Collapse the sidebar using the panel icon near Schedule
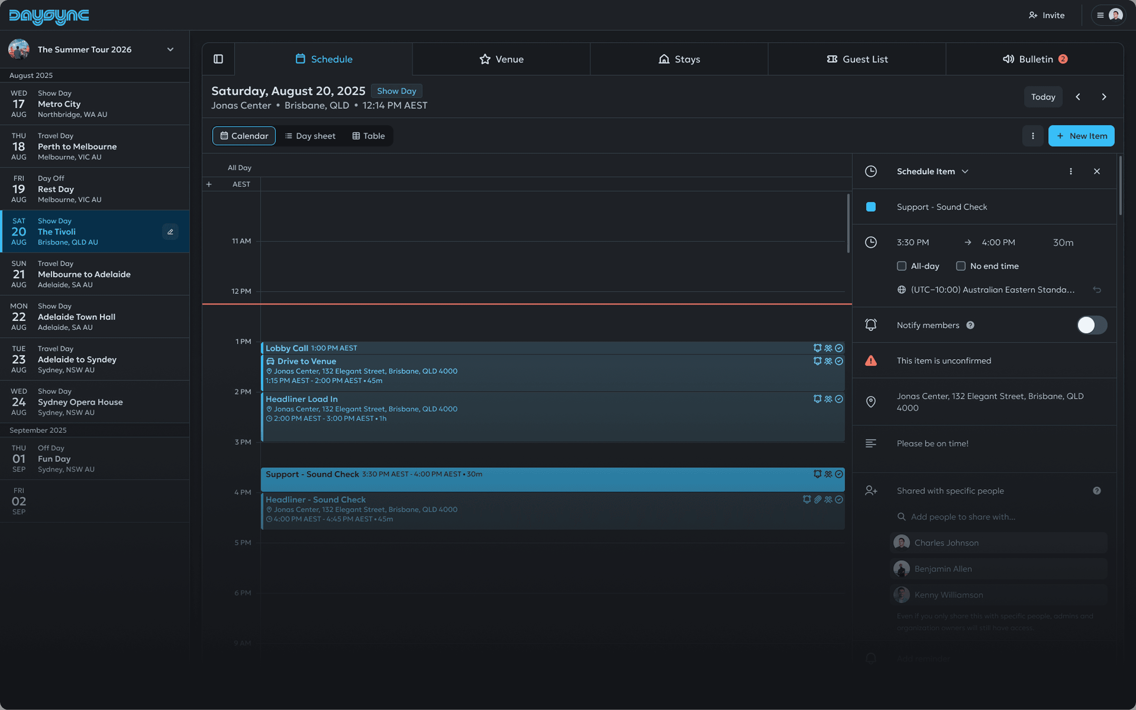The width and height of the screenshot is (1136, 710). point(218,59)
